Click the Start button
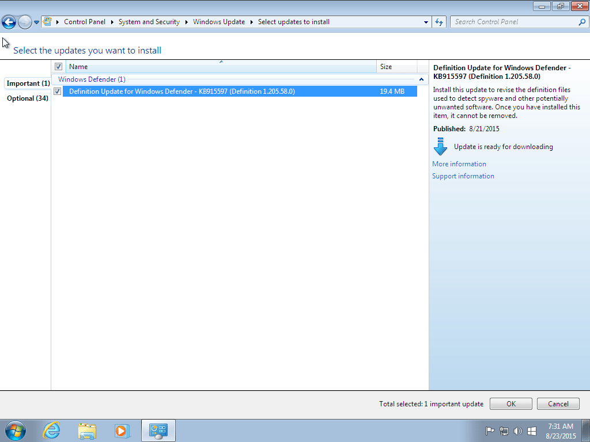This screenshot has width=590, height=442. [14, 430]
